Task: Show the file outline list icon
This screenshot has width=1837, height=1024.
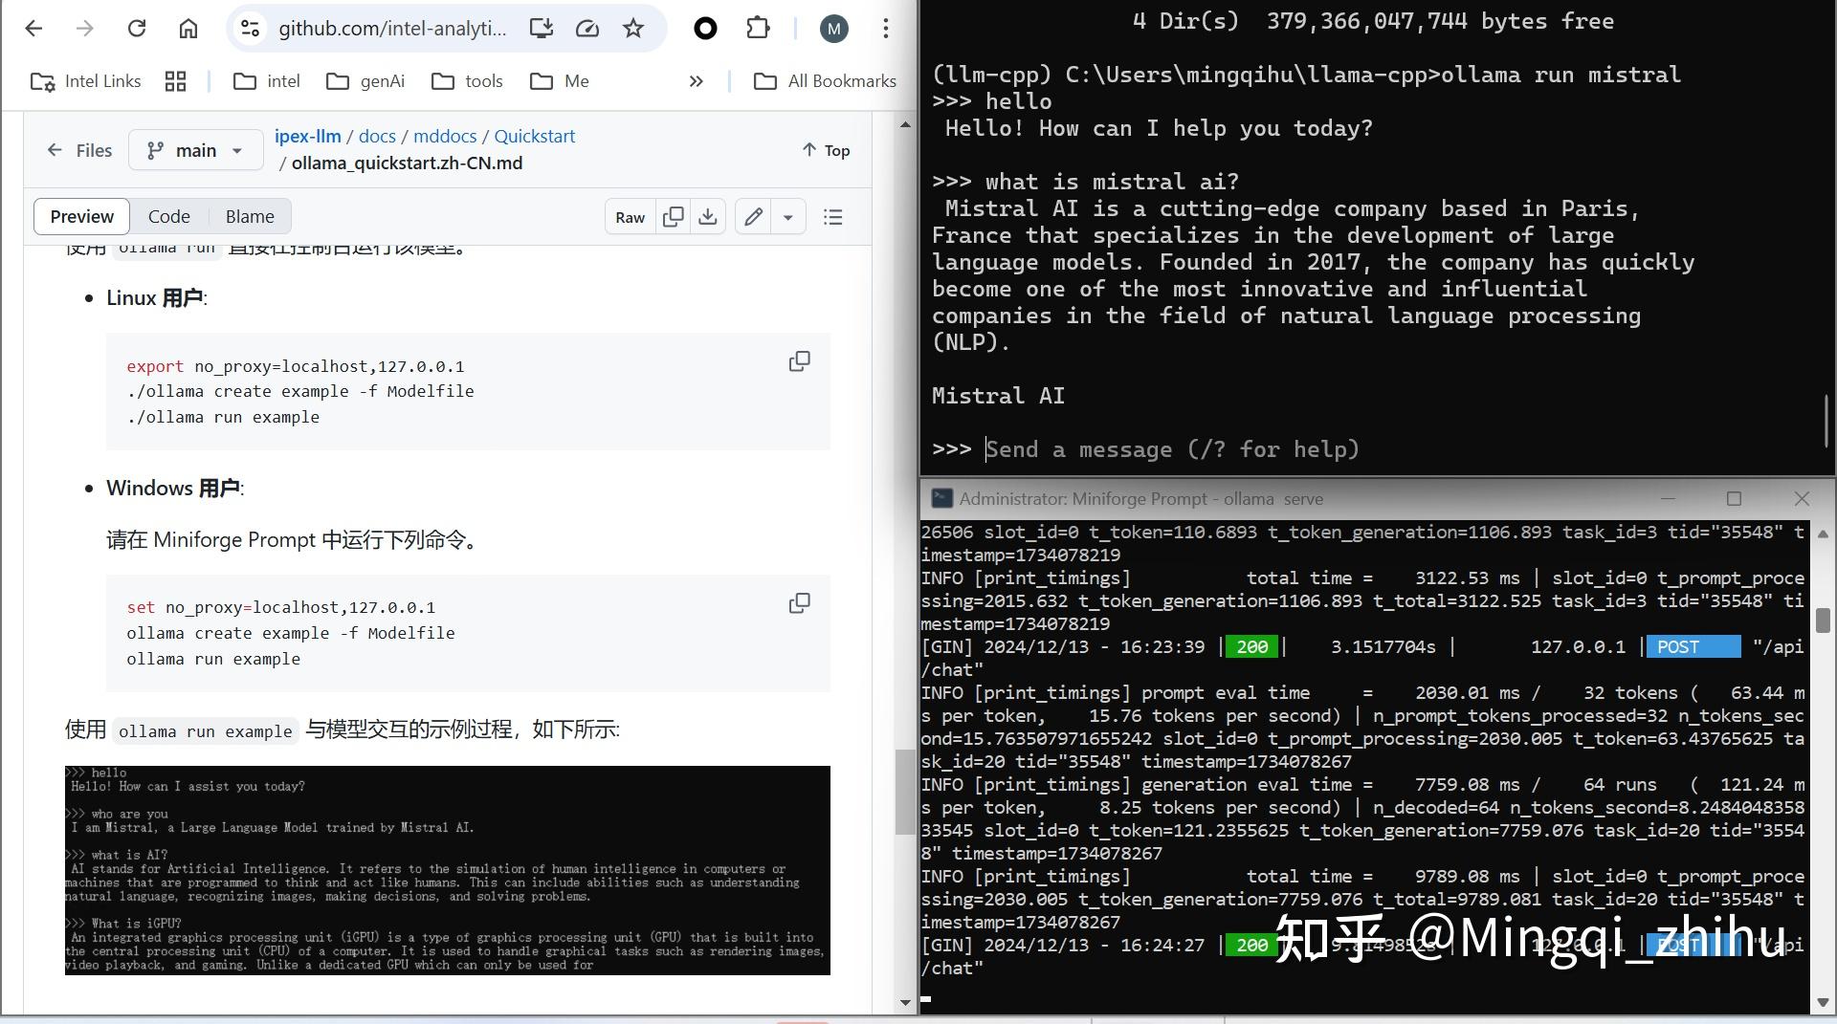Action: pos(833,217)
